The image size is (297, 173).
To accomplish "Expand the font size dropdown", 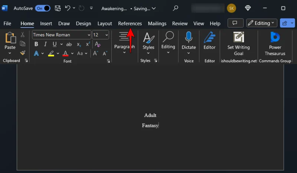I will (x=107, y=35).
